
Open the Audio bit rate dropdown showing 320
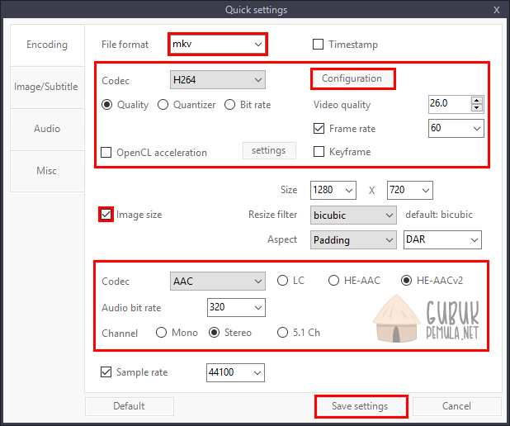236,308
